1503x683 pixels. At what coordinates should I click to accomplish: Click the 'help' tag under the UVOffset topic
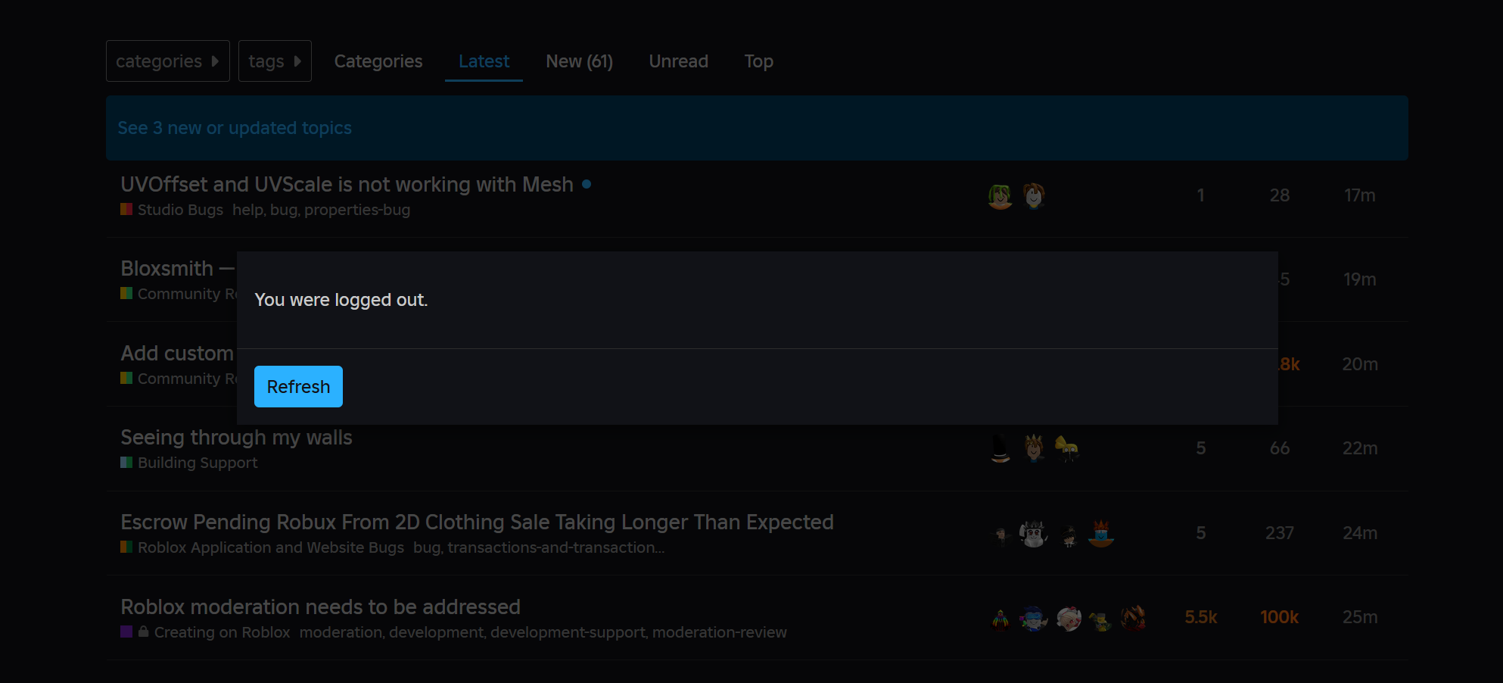pyautogui.click(x=247, y=210)
